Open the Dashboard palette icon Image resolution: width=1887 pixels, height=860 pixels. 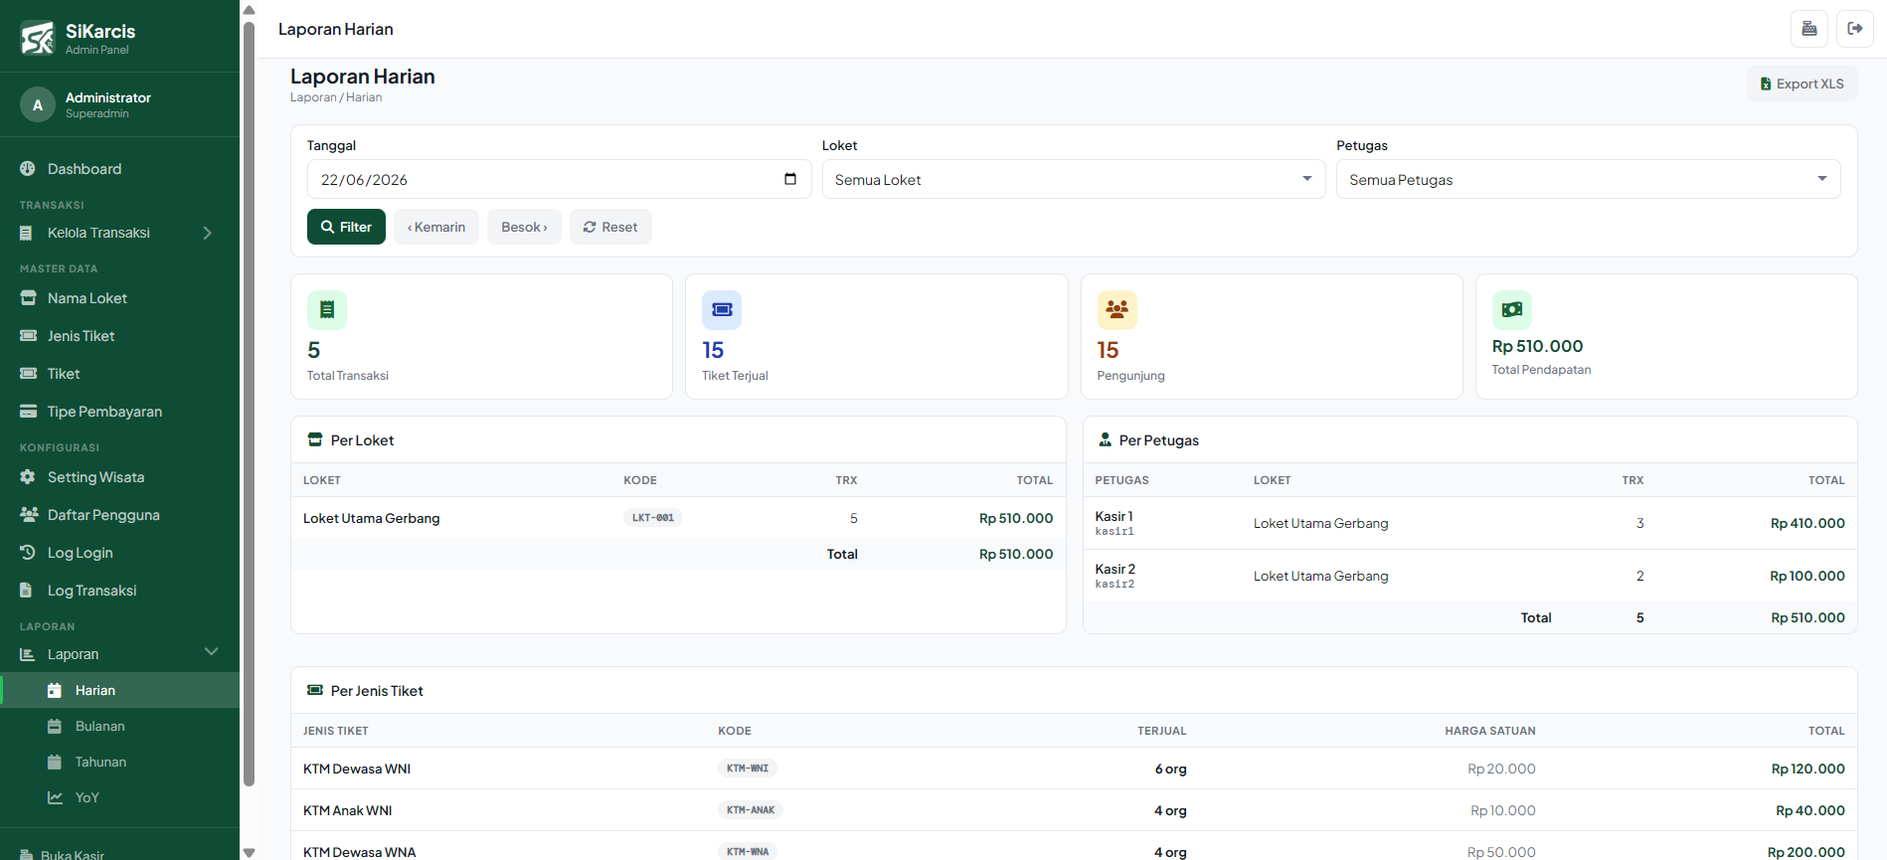[28, 169]
